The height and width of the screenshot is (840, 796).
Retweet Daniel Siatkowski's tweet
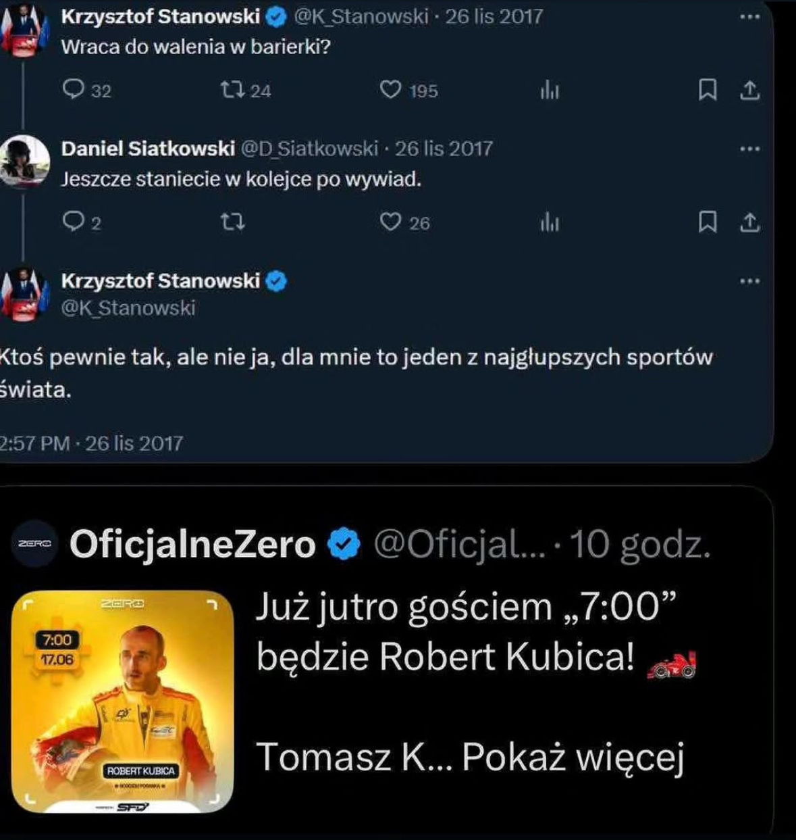(233, 222)
